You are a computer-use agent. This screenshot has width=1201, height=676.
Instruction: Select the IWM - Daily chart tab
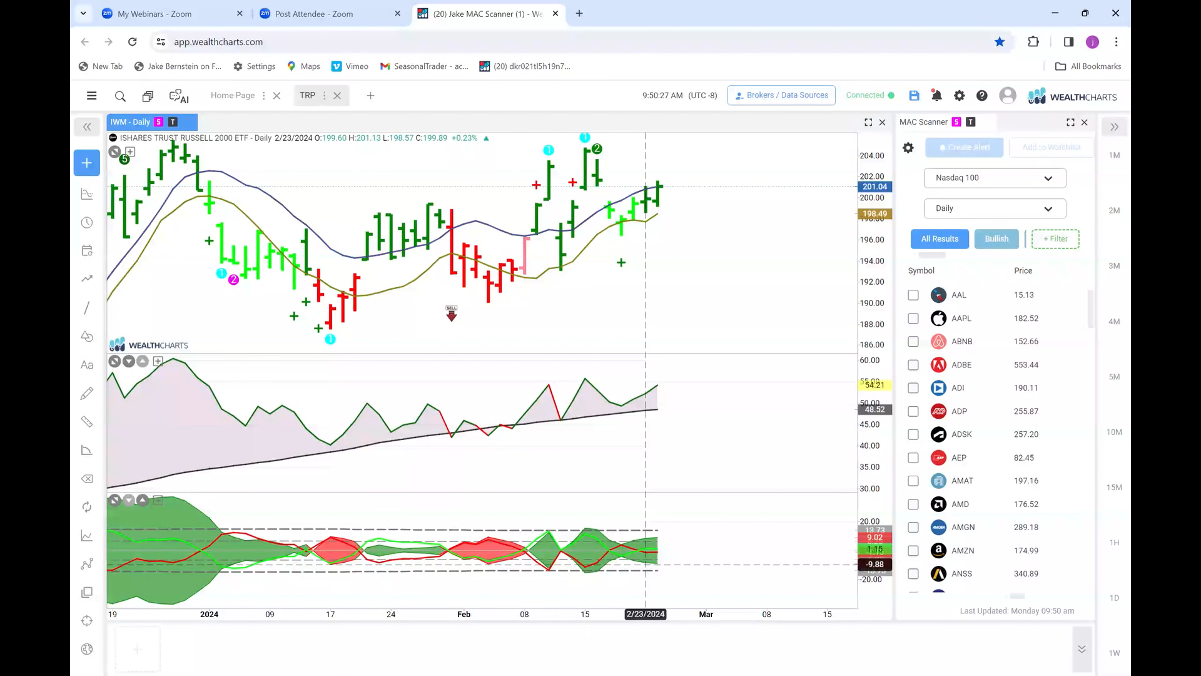click(x=152, y=123)
